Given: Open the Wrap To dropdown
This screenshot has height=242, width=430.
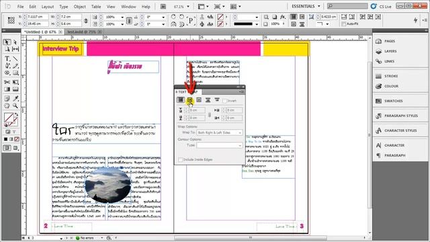Looking at the screenshot, I should (x=220, y=132).
